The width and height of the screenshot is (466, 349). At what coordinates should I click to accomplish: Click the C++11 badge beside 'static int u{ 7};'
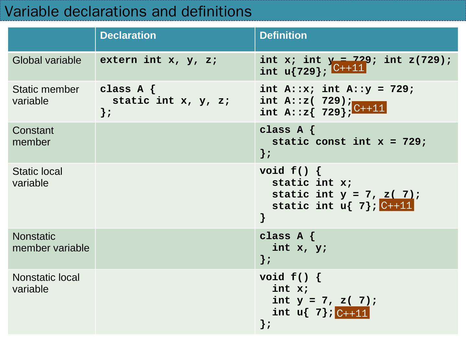click(396, 206)
